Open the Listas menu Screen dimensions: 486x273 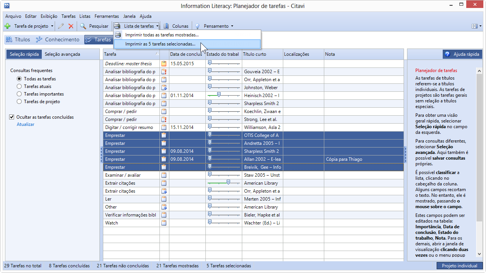pos(85,16)
